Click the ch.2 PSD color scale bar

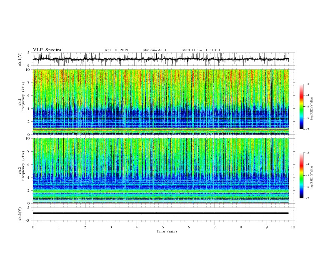tap(301, 175)
